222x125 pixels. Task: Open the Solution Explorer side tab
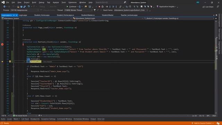[x=219, y=20]
